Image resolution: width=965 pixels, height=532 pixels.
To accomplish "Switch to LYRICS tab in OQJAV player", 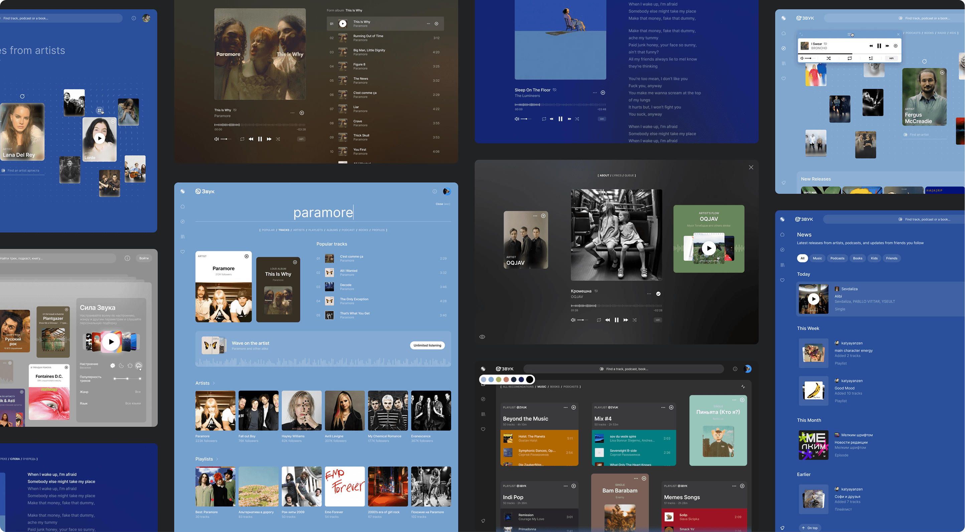I will 616,175.
